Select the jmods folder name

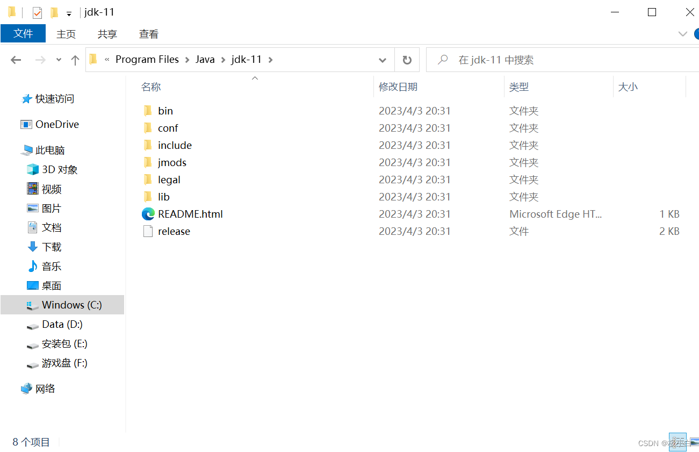point(172,162)
